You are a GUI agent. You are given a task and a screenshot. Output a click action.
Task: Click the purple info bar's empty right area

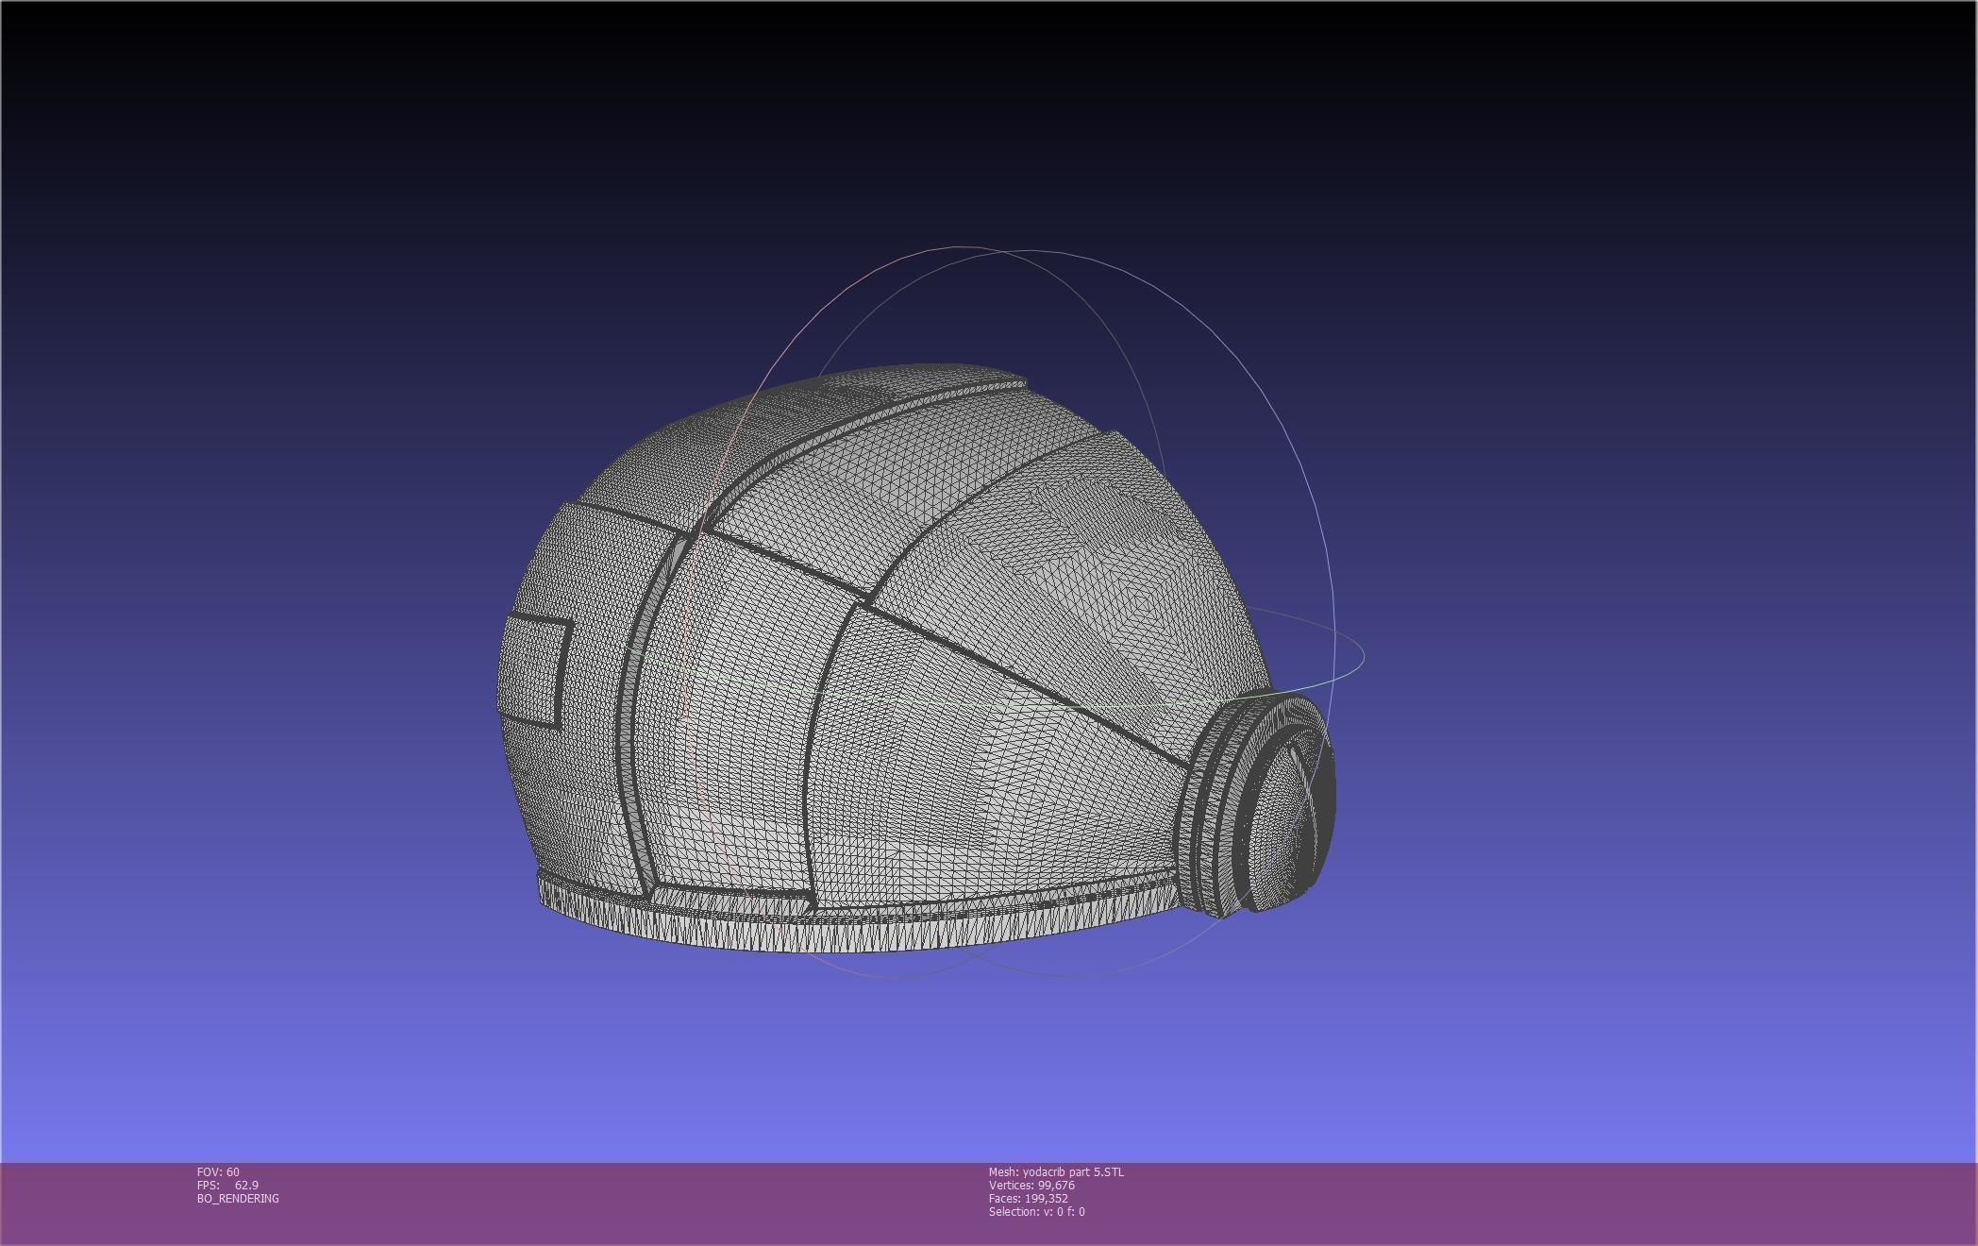coord(1604,1204)
